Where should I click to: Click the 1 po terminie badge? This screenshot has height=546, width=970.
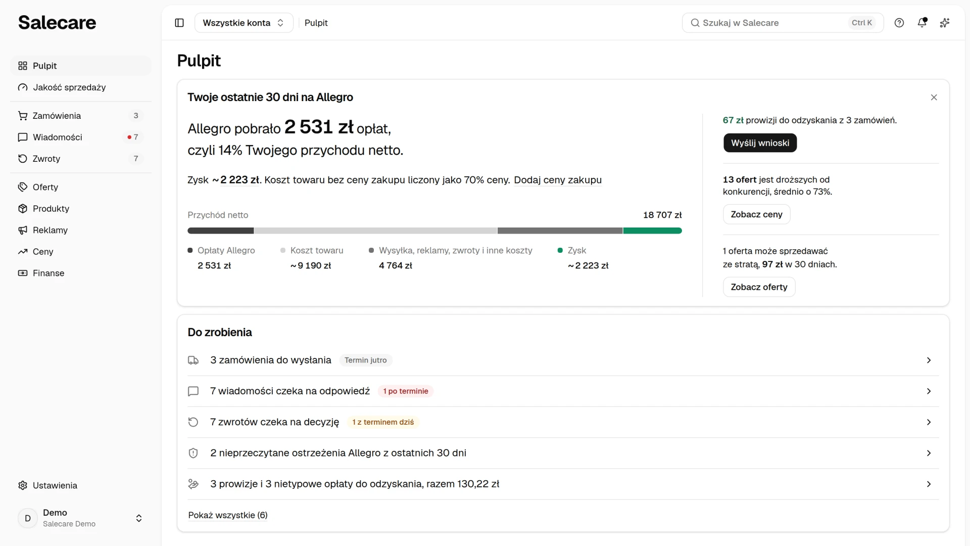(406, 391)
